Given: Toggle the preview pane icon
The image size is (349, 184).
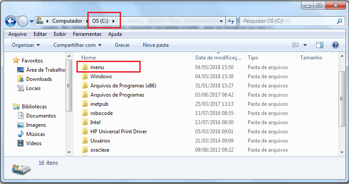Looking at the screenshot, I should (319, 45).
